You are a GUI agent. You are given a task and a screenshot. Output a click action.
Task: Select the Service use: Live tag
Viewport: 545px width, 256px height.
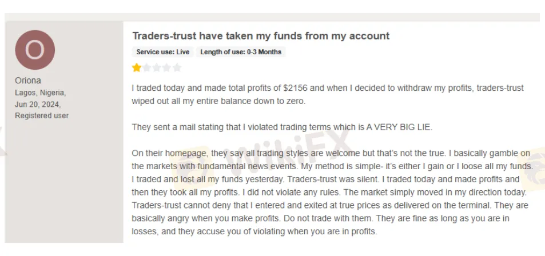[x=163, y=52]
